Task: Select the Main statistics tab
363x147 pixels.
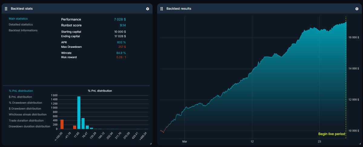Action: 18,19
